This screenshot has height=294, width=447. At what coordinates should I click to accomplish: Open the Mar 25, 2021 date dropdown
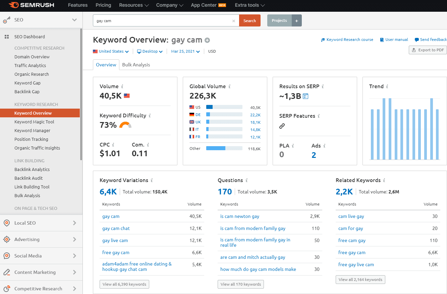tap(185, 52)
